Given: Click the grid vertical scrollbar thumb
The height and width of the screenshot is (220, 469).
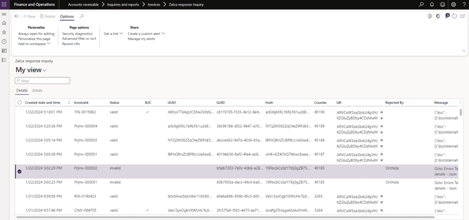Looking at the screenshot, I should pyautogui.click(x=461, y=112).
